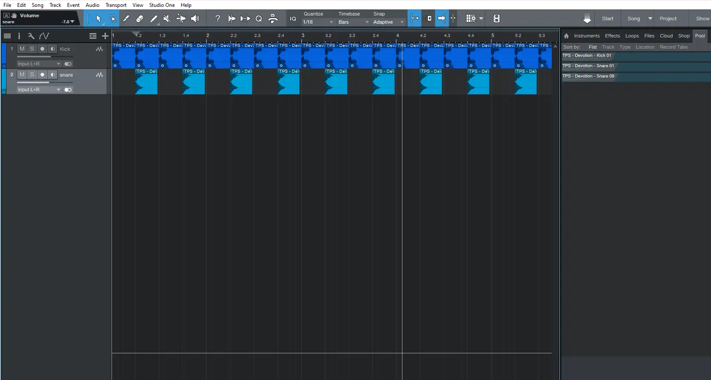
Task: Switch to the Loops browser tab
Action: tap(632, 36)
